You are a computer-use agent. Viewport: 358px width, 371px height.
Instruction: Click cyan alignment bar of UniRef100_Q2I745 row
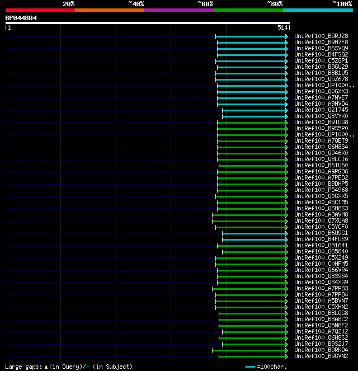tap(254, 110)
